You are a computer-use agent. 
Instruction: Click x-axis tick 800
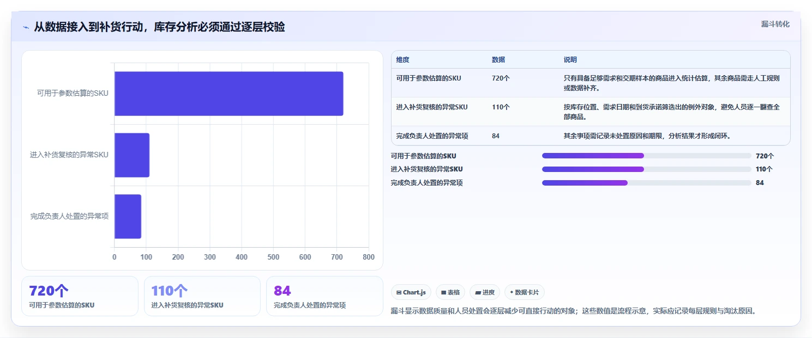pyautogui.click(x=369, y=257)
